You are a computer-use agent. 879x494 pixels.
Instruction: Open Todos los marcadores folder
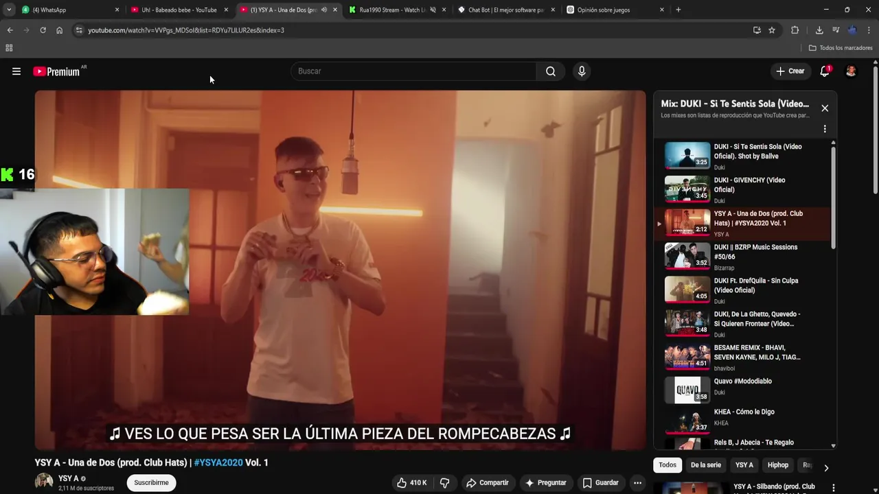pos(841,48)
